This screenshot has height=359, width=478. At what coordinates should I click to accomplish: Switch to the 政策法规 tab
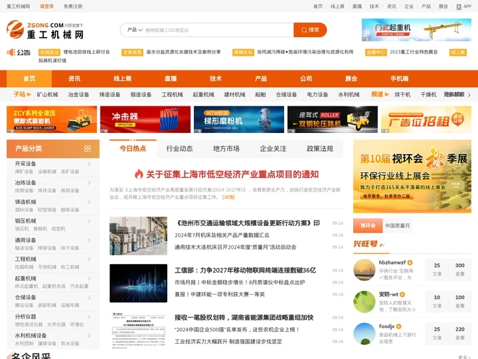pos(320,149)
